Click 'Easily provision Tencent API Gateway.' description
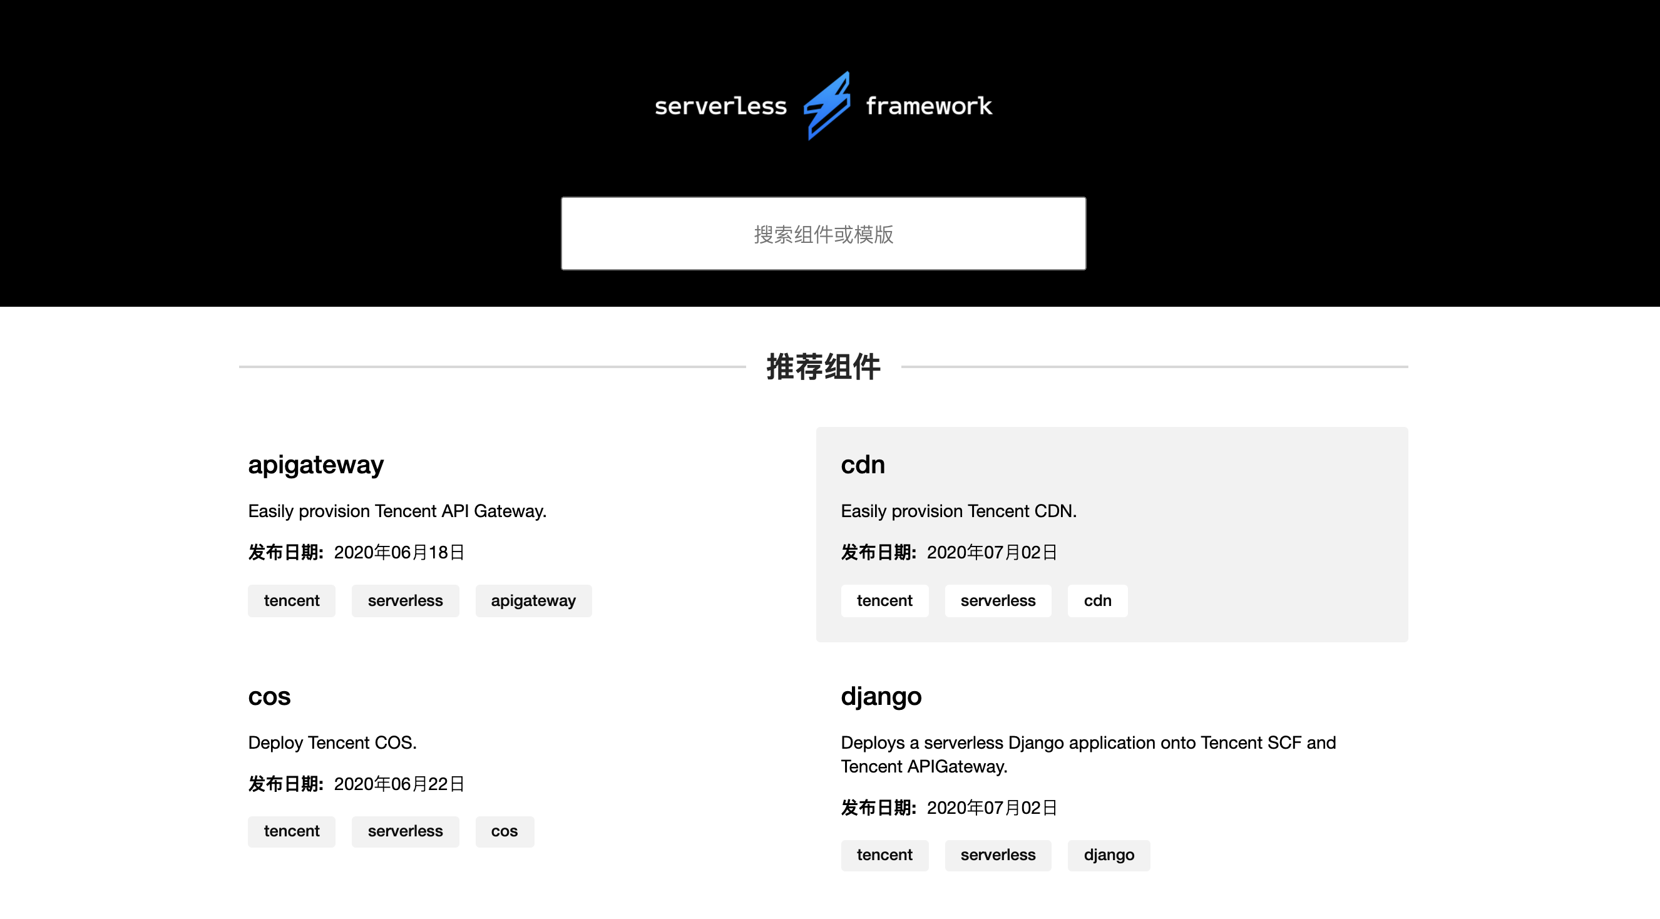1660x919 pixels. click(397, 511)
